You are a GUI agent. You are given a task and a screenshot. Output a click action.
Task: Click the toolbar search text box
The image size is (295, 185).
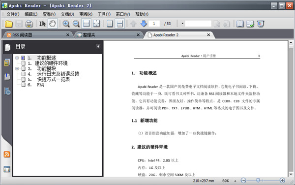click(198, 24)
